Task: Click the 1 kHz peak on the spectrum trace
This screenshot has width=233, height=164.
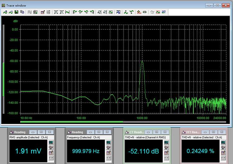Action: coord(142,61)
